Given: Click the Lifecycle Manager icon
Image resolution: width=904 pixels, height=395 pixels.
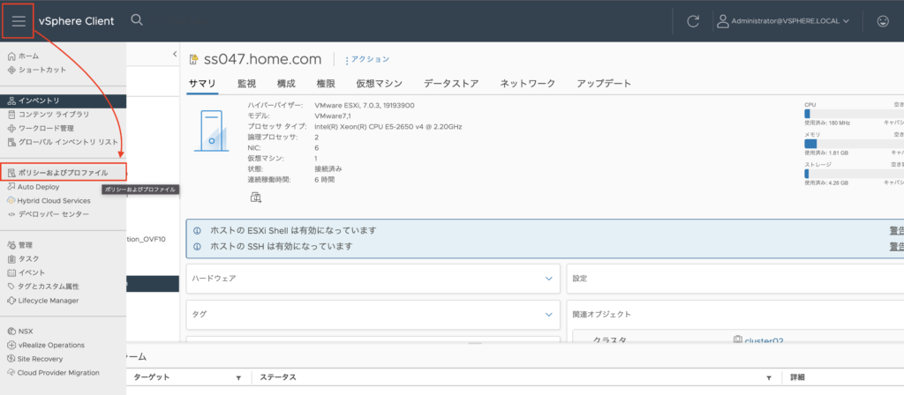Looking at the screenshot, I should coord(11,301).
